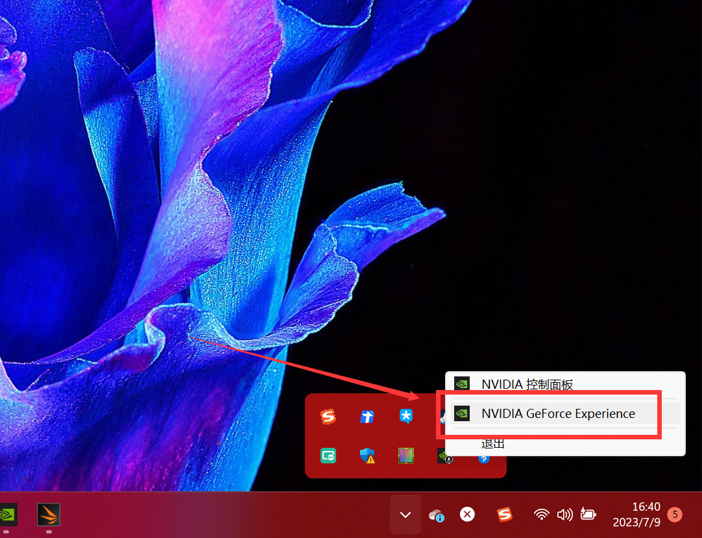Viewport: 702px width, 538px height.
Task: Click the speaker volume icon
Action: tap(564, 515)
